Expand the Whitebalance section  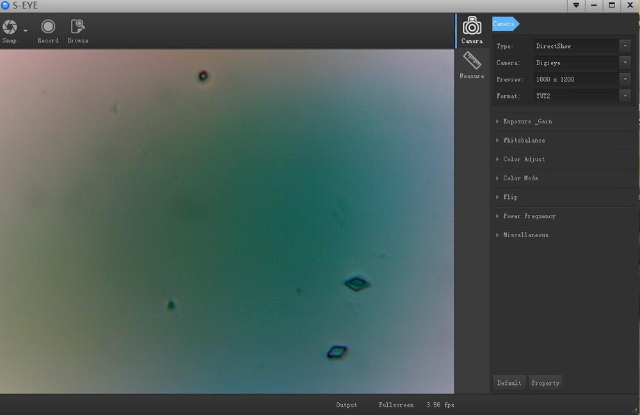[x=524, y=140]
